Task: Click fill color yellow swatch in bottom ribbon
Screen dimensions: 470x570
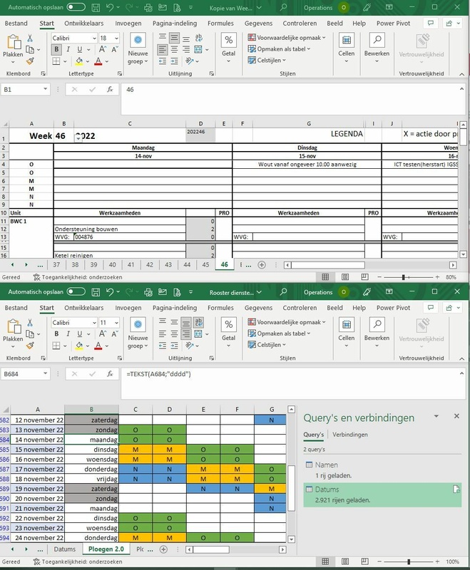Action: [79, 346]
